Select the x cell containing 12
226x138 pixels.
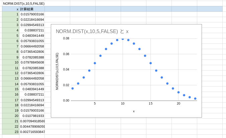click(x=11, y=73)
